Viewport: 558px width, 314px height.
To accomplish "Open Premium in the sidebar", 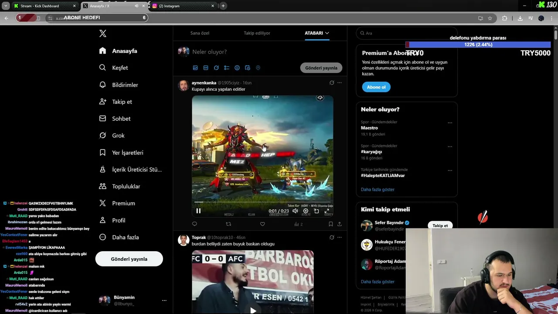I will tap(117, 203).
